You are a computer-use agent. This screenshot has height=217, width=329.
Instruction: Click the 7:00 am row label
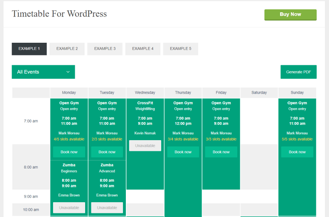[x=31, y=121]
